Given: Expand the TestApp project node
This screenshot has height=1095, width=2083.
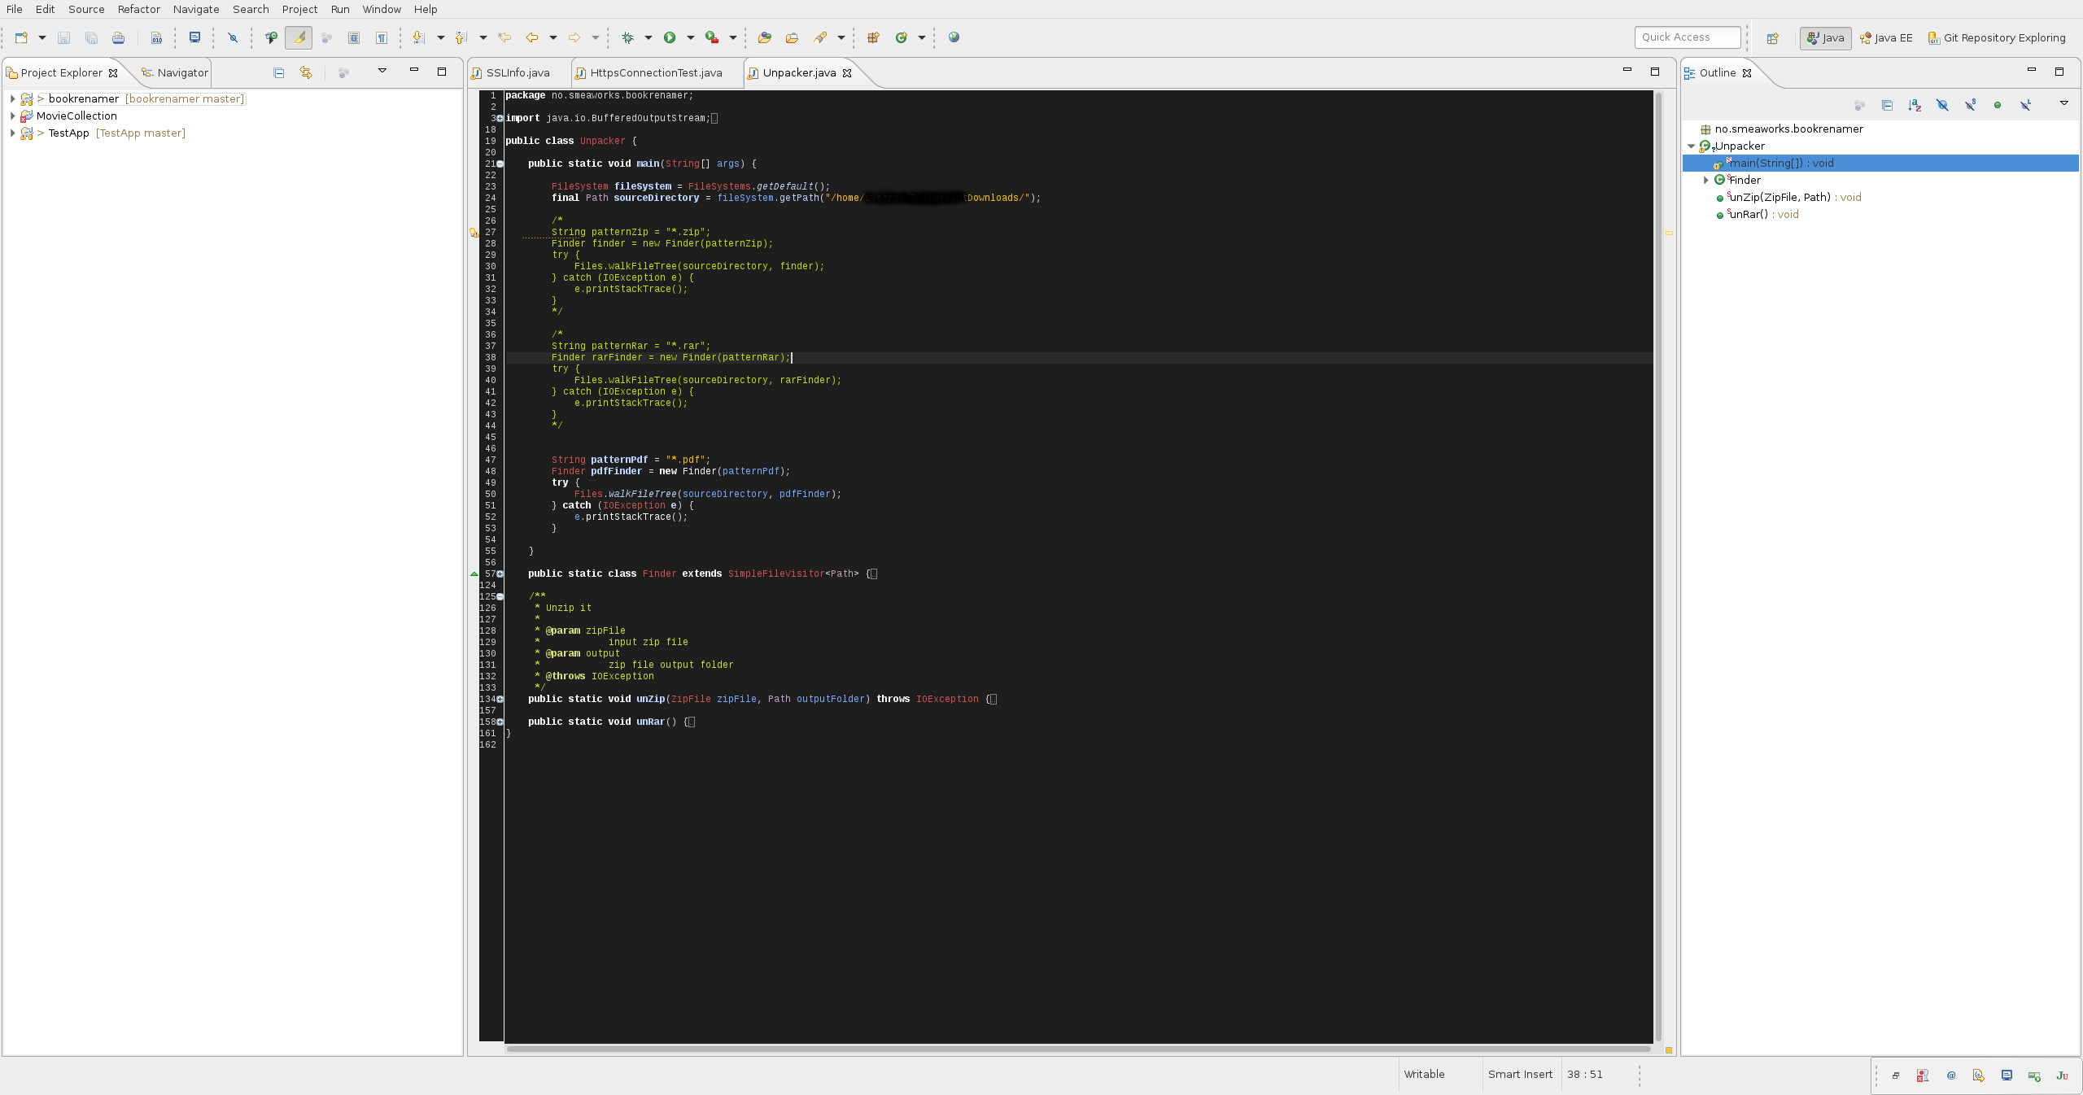Looking at the screenshot, I should click(12, 133).
